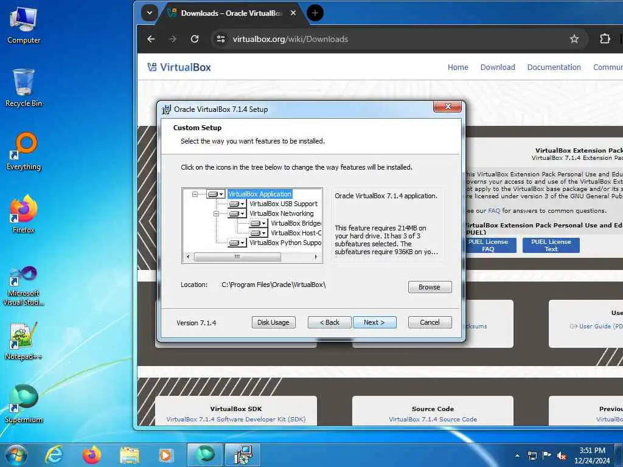Image resolution: width=623 pixels, height=467 pixels.
Task: Open Download in VirtualBox site navigation
Action: 498,67
